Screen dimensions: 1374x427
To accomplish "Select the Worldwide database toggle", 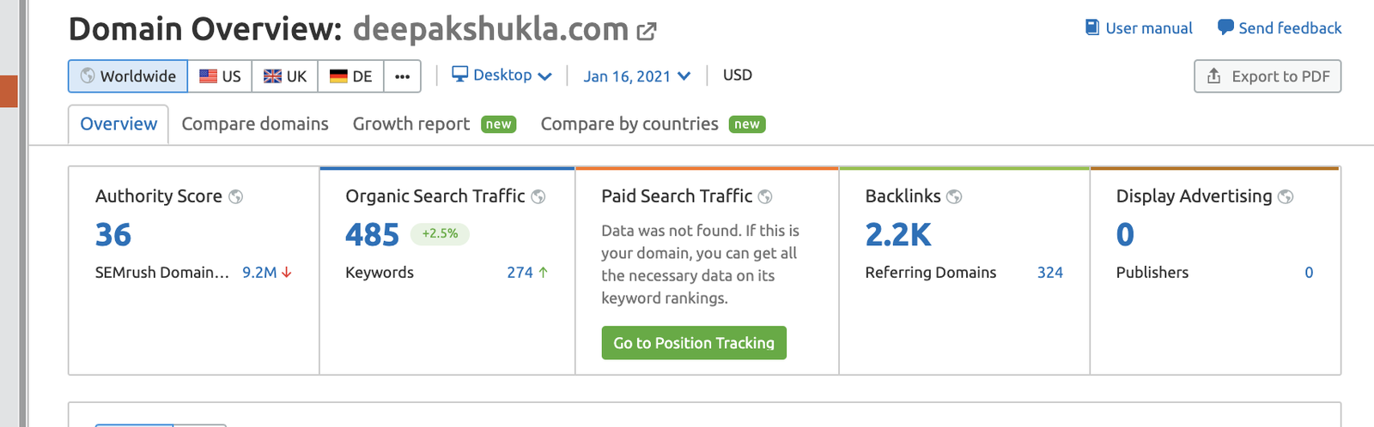I will tap(128, 76).
